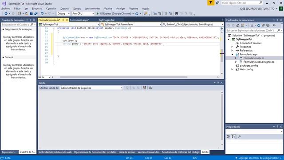Open the Compilar menu
Image resolution: width=284 pixels, height=160 pixels.
pos(51,8)
